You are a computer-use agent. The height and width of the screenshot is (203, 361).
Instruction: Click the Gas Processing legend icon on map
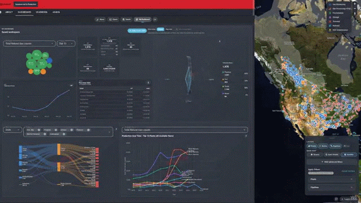[330, 5]
